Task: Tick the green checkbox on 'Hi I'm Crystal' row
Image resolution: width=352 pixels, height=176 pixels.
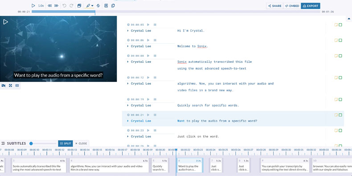Action: tap(340, 25)
